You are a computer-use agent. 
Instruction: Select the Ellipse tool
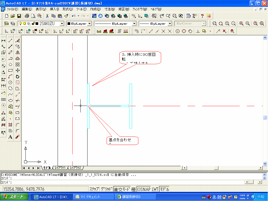click(x=10, y=101)
